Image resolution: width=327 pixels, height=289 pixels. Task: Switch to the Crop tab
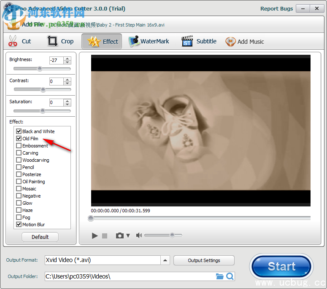(x=61, y=41)
